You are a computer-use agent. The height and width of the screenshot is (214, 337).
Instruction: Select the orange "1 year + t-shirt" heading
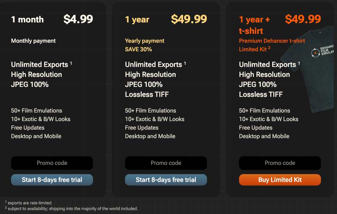click(254, 25)
